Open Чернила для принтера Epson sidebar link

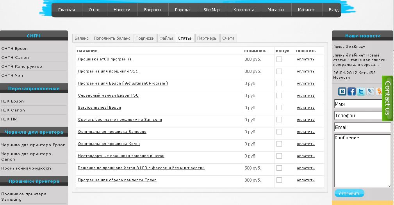click(33, 145)
